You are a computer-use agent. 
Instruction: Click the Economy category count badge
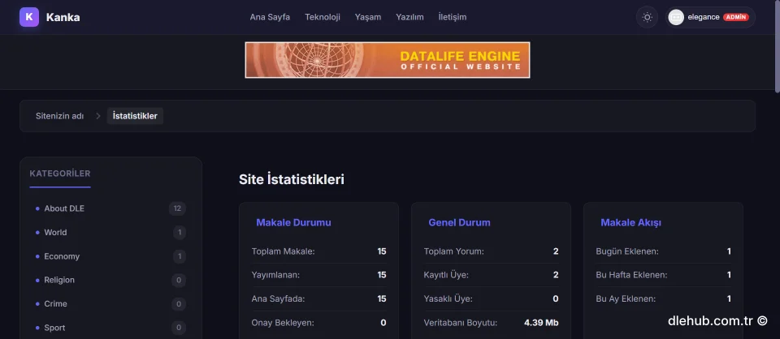(180, 256)
